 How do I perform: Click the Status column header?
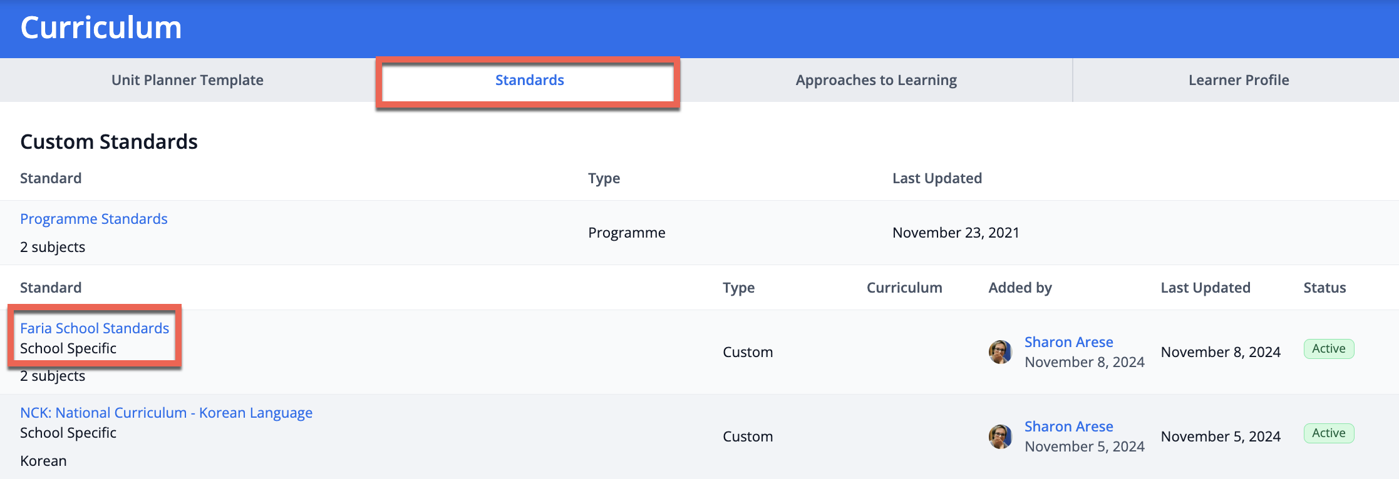click(1324, 288)
